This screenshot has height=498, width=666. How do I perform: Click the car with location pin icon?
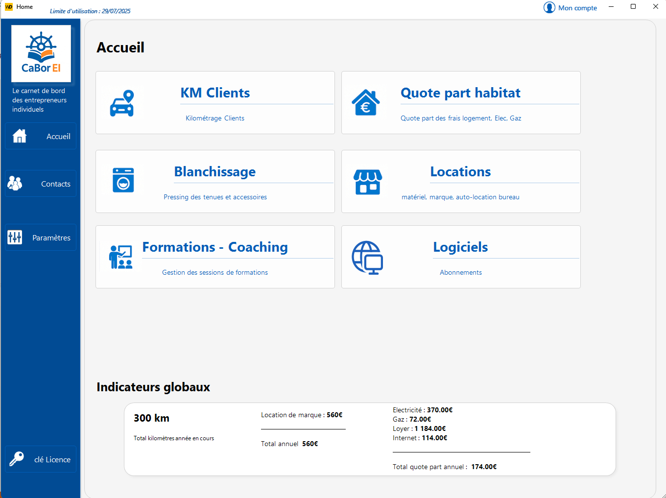pyautogui.click(x=122, y=103)
